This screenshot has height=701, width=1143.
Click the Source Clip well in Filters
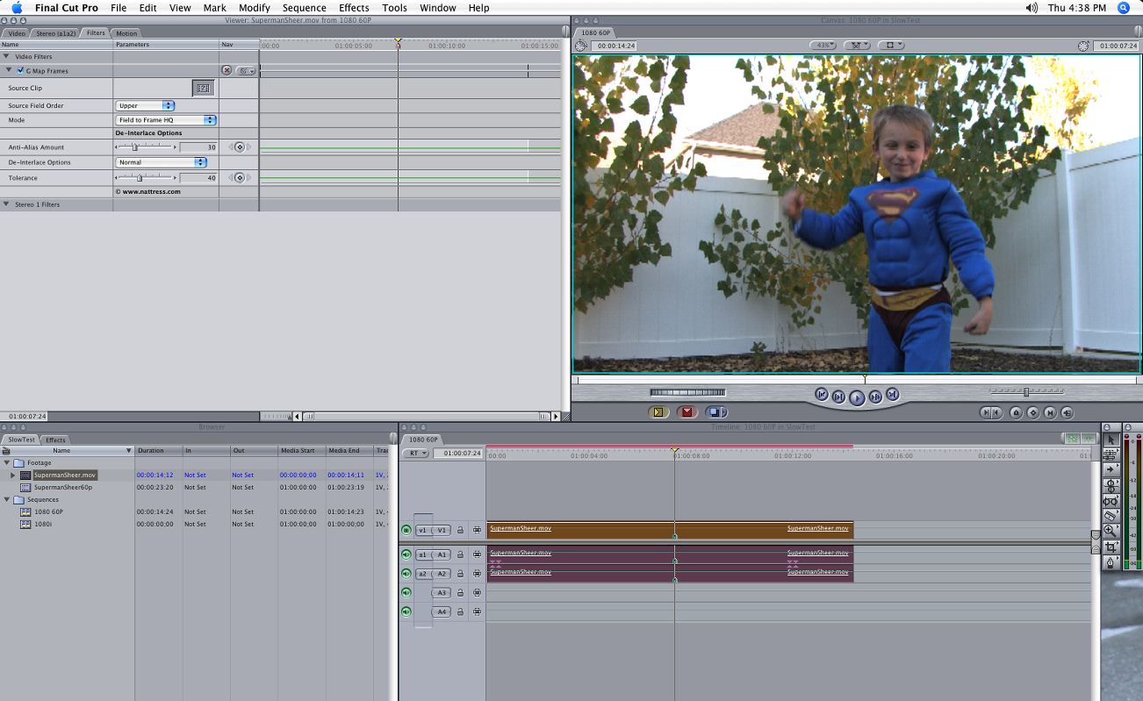[204, 88]
